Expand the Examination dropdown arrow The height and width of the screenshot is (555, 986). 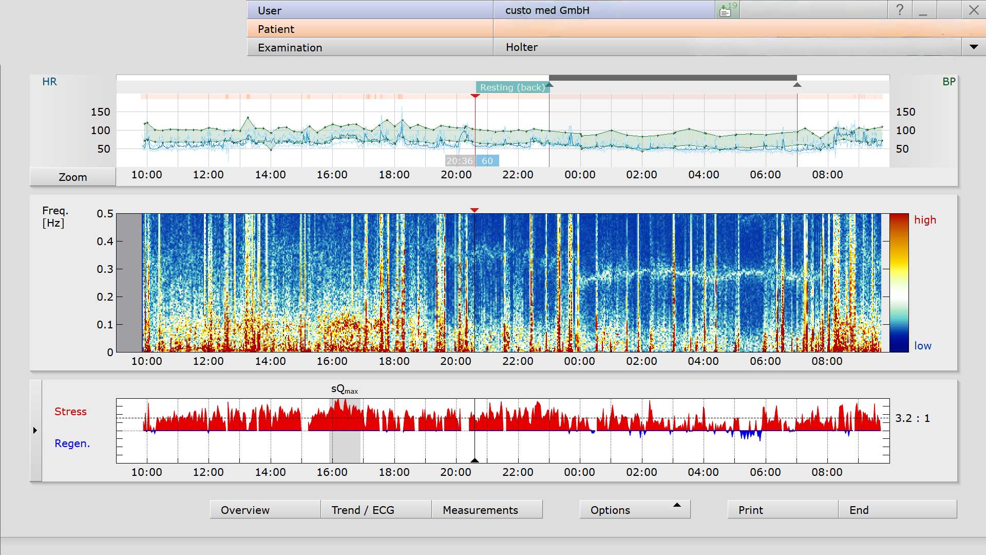[x=974, y=47]
